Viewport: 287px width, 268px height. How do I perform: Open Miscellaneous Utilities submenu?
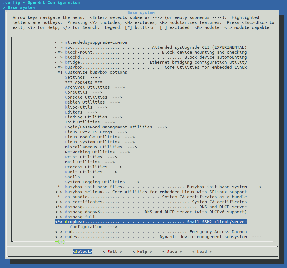(101, 147)
